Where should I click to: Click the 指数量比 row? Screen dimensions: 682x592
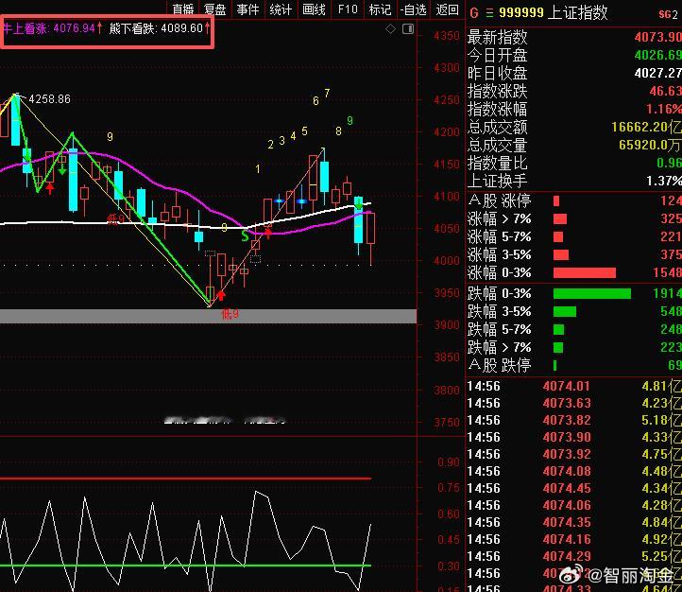[574, 163]
